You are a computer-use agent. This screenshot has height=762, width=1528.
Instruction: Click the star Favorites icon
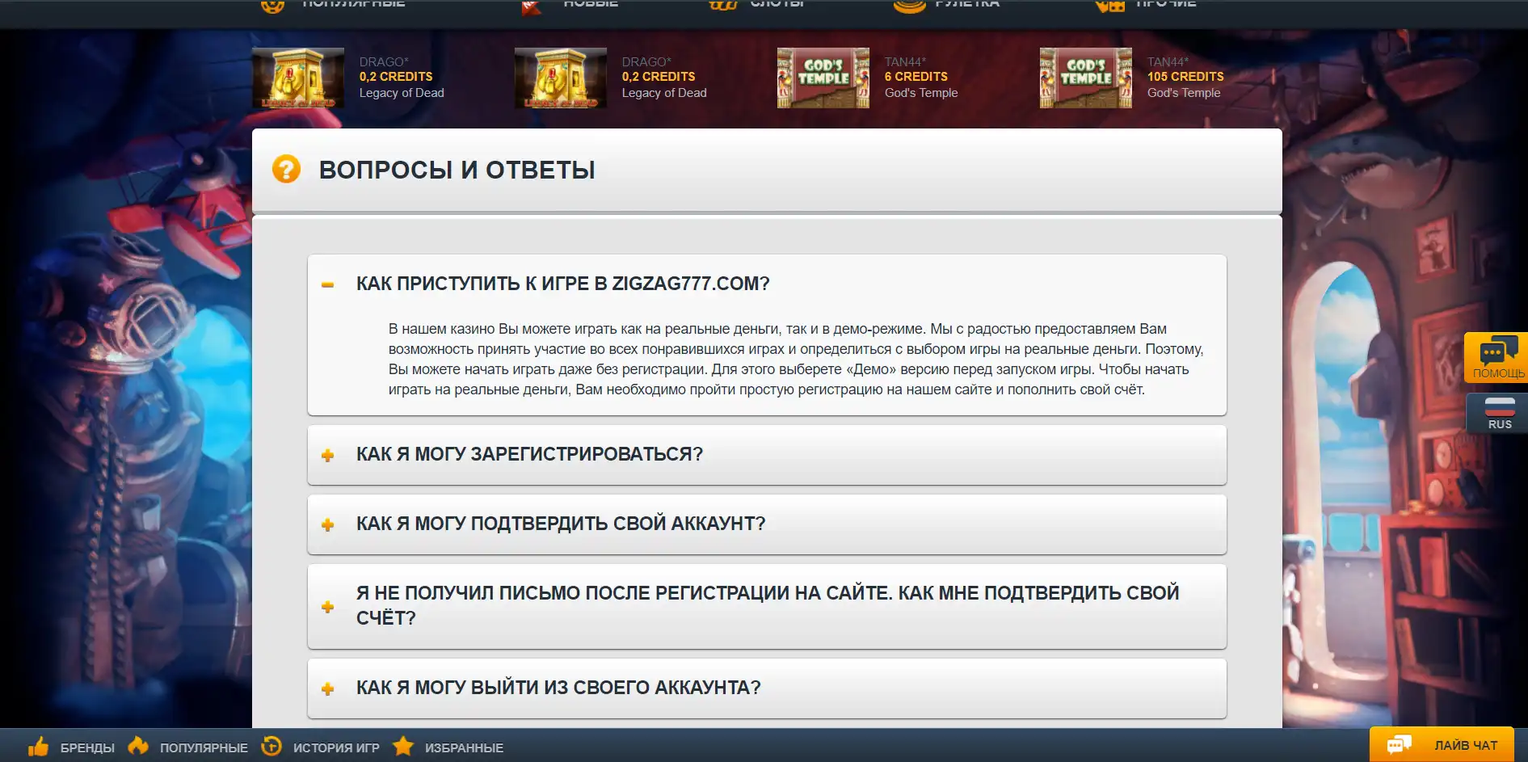pos(403,746)
